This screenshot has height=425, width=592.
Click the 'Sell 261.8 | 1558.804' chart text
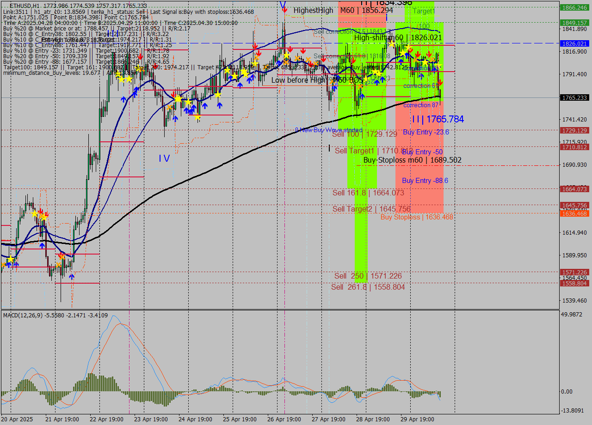(x=368, y=287)
